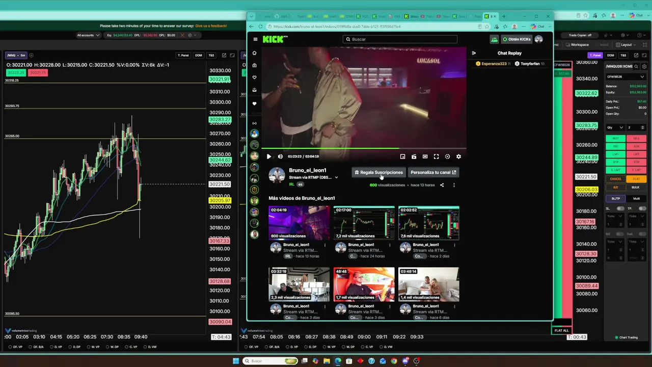Image resolution: width=652 pixels, height=367 pixels.
Task: Share the Bruno_el_leon1 video
Action: tap(442, 185)
